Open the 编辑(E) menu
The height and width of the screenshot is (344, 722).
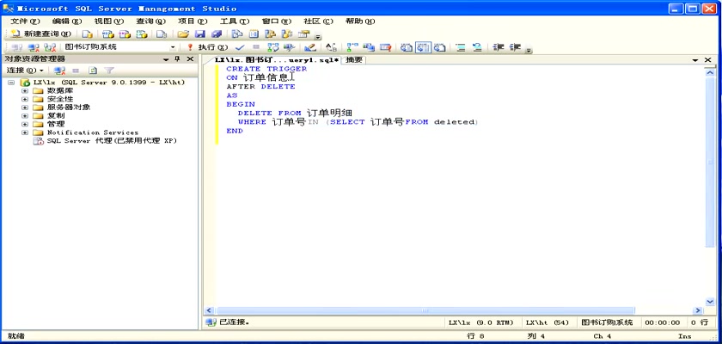(67, 21)
